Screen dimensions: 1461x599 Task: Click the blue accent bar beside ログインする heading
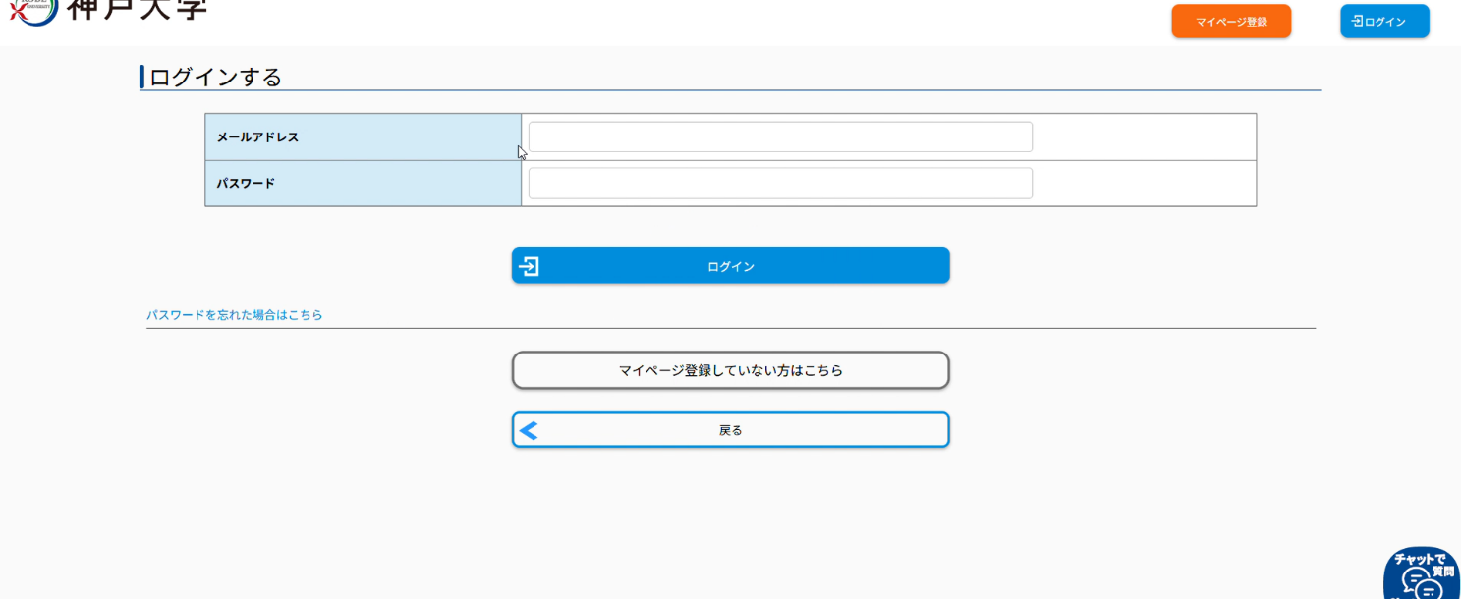point(142,77)
